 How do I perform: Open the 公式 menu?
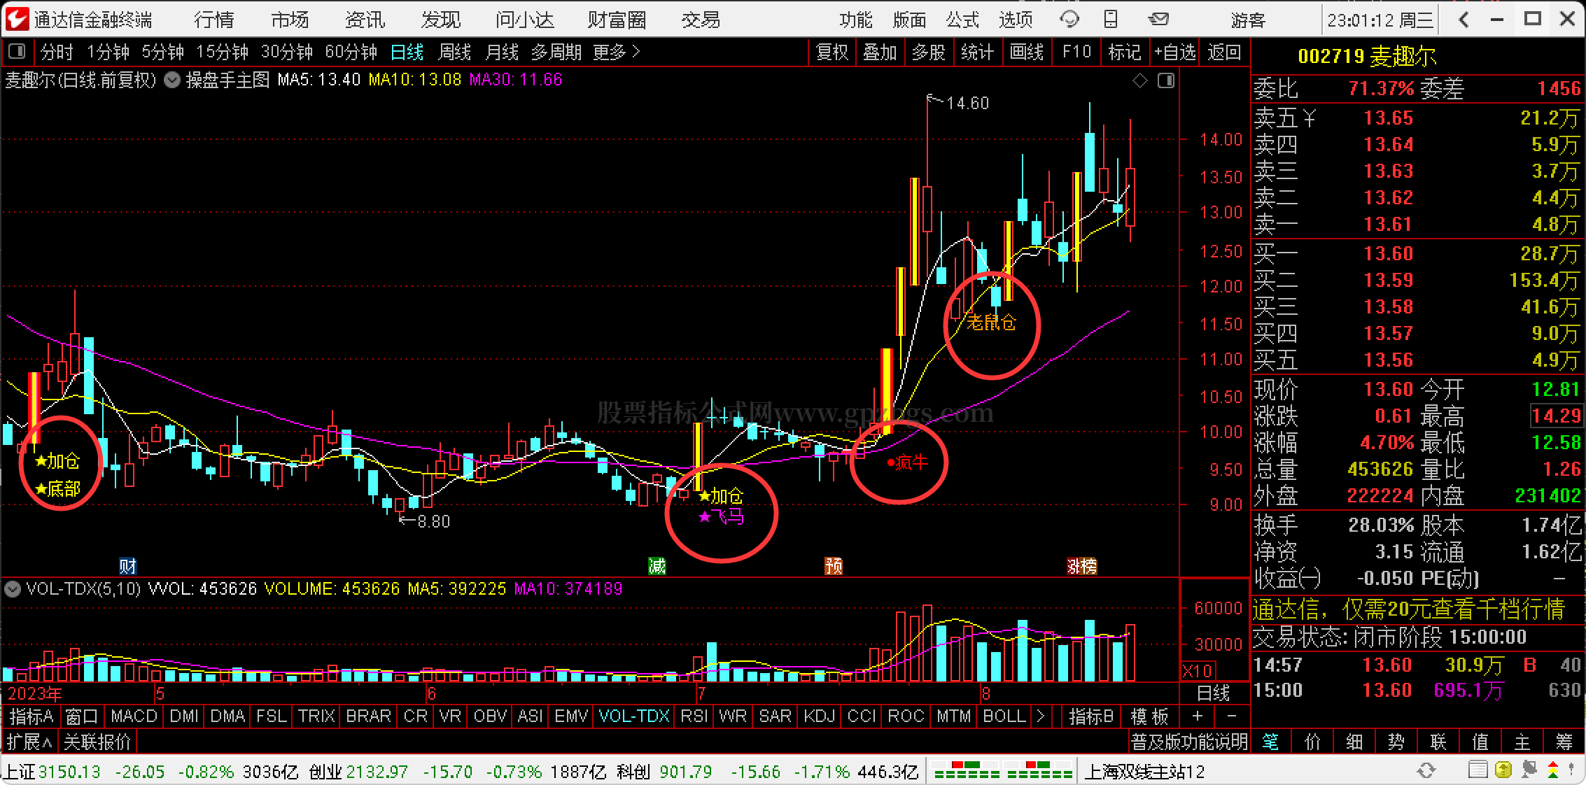[x=962, y=19]
